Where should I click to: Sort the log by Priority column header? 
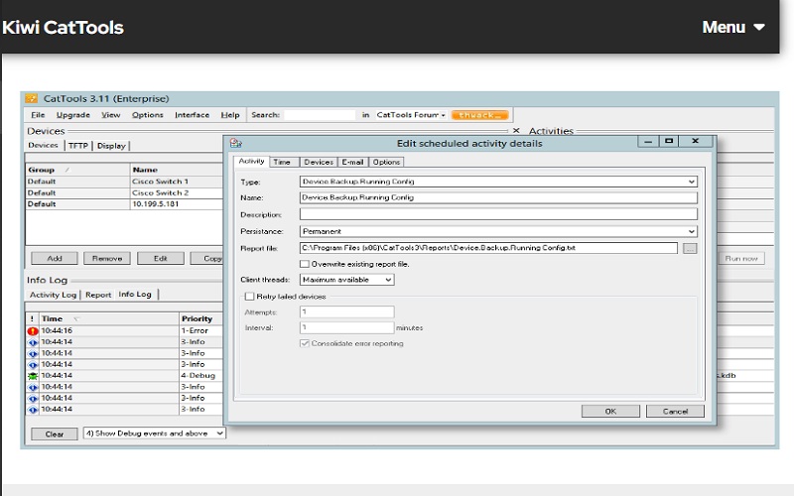201,318
